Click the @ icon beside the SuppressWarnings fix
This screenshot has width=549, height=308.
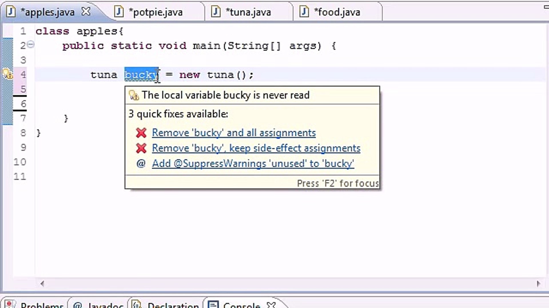pyautogui.click(x=141, y=163)
